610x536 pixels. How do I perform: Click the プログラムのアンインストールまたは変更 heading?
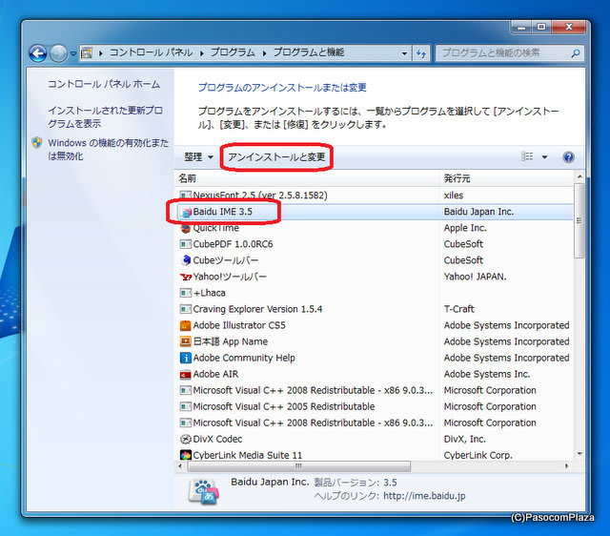tap(282, 88)
